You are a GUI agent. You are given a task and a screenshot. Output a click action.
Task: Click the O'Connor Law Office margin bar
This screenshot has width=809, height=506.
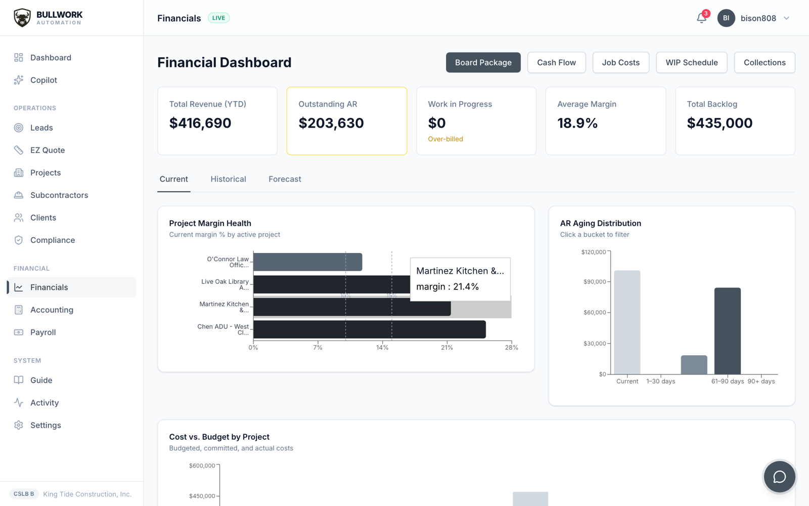click(307, 262)
